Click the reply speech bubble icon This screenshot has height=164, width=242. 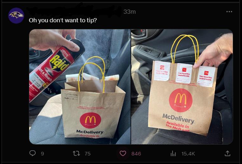click(32, 153)
